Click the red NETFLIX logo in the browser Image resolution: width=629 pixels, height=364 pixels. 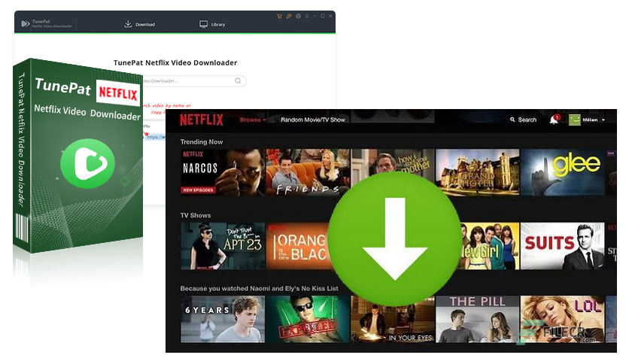(x=202, y=120)
